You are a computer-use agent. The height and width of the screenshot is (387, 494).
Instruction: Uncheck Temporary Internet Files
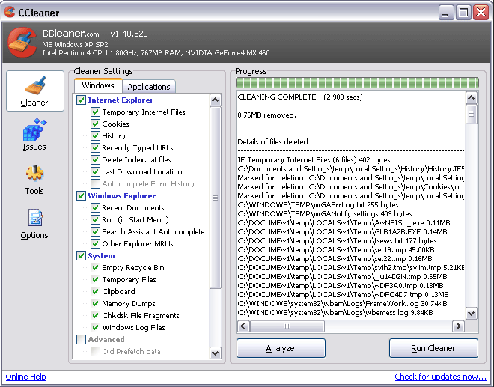point(96,112)
